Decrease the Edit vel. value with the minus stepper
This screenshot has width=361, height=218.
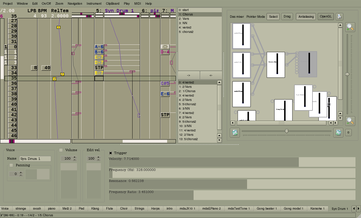[x=98, y=160]
